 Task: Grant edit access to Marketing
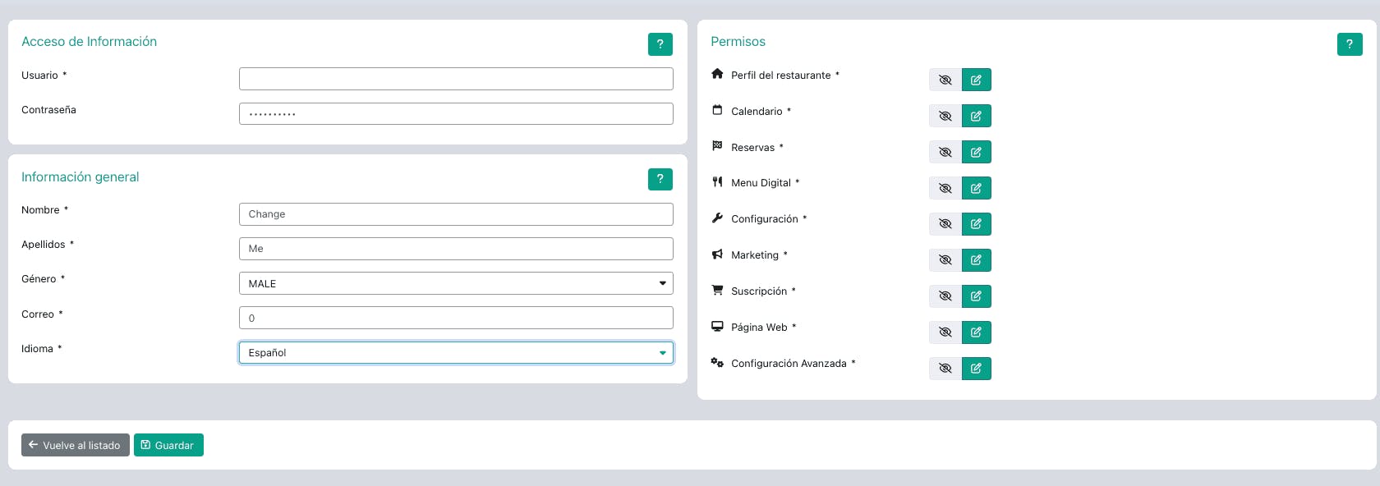(976, 260)
